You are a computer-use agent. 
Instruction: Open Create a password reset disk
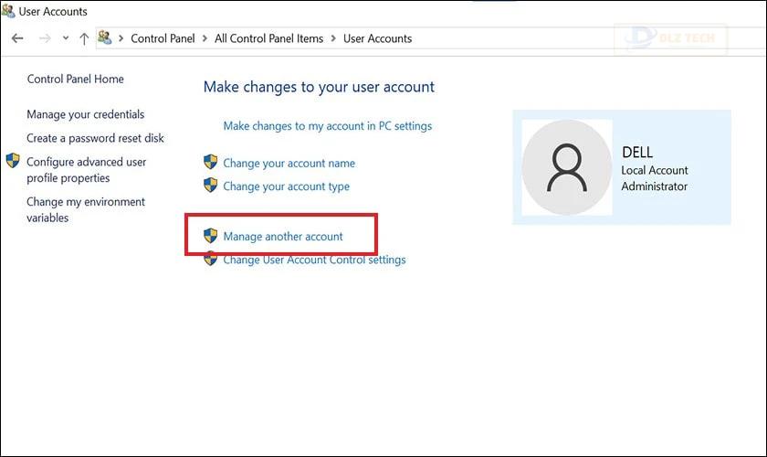tap(95, 138)
